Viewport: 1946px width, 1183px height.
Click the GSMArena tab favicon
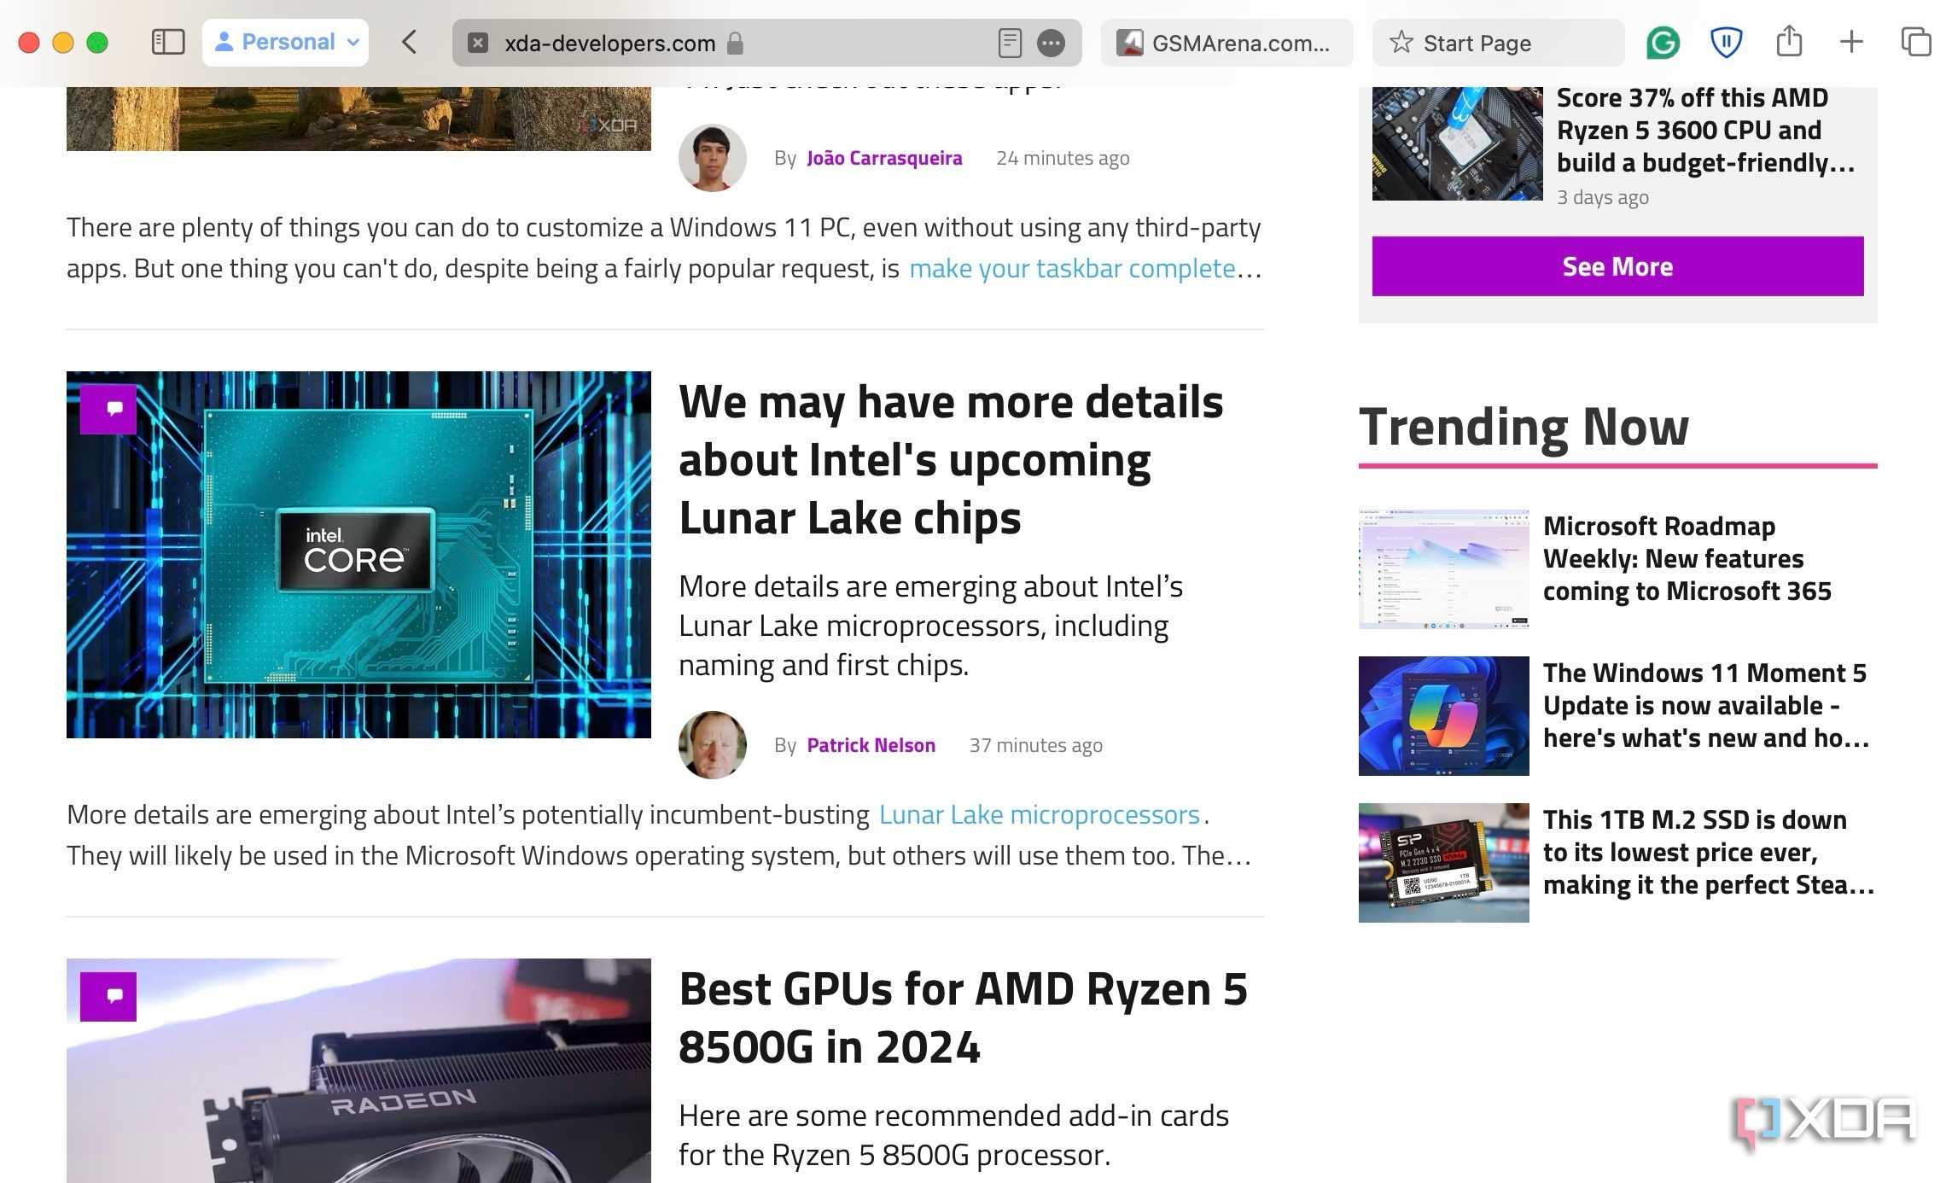tap(1129, 43)
